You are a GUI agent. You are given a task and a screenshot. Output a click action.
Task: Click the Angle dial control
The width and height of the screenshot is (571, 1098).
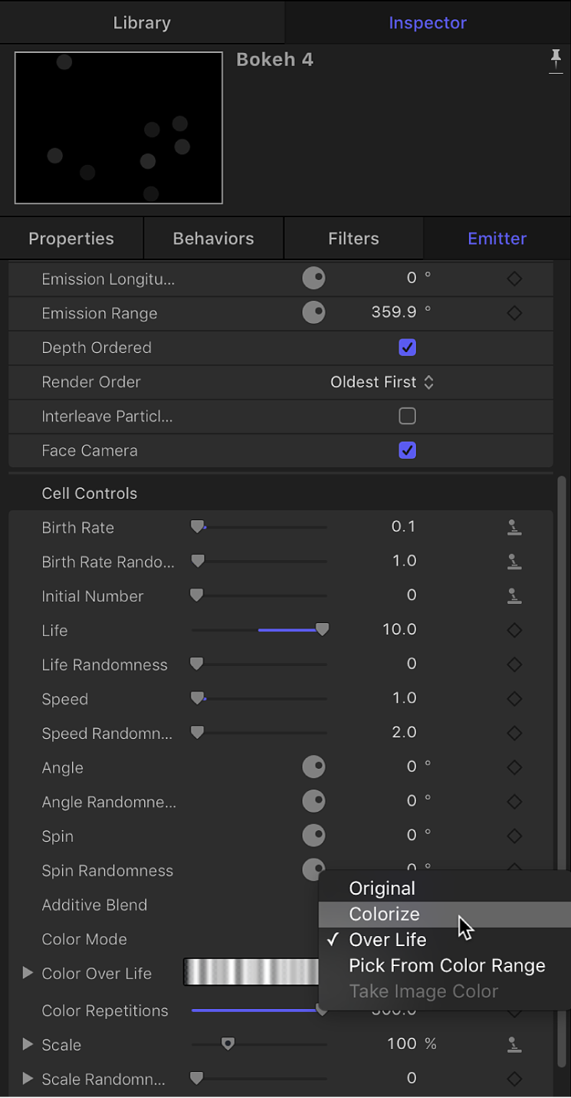pos(313,767)
